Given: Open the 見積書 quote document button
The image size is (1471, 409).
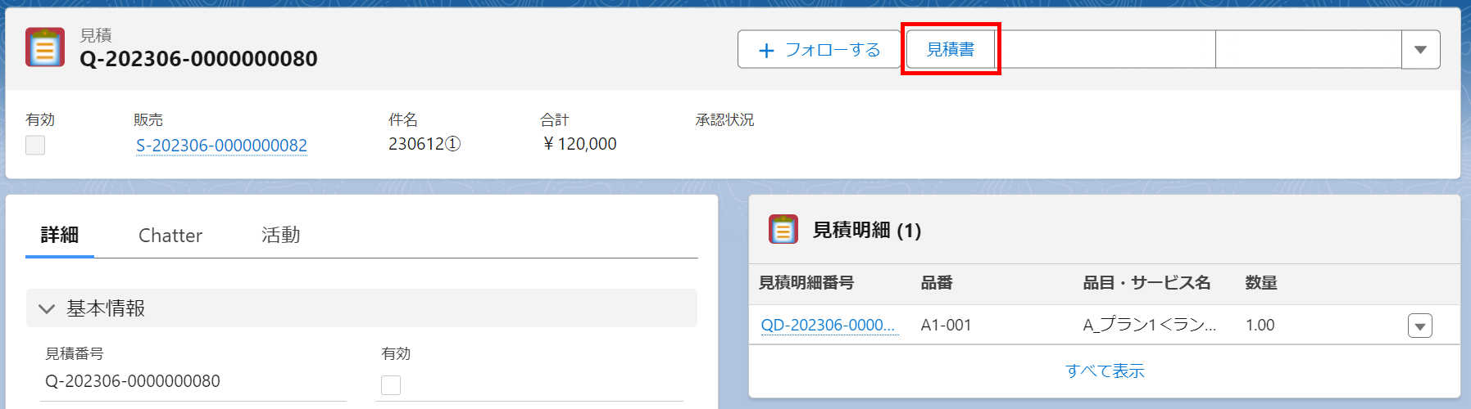Looking at the screenshot, I should pyautogui.click(x=950, y=50).
